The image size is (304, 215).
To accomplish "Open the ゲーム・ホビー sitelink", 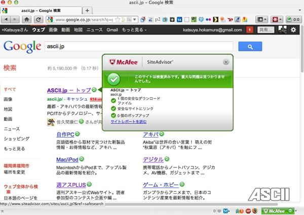I will coord(161,185).
